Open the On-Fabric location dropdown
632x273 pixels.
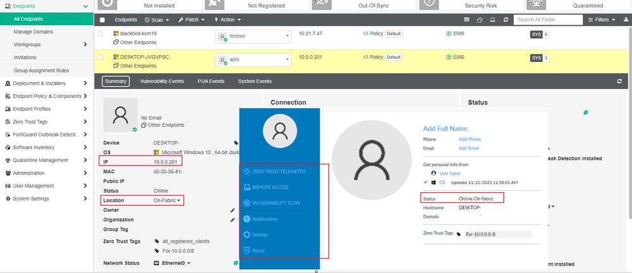(x=167, y=200)
